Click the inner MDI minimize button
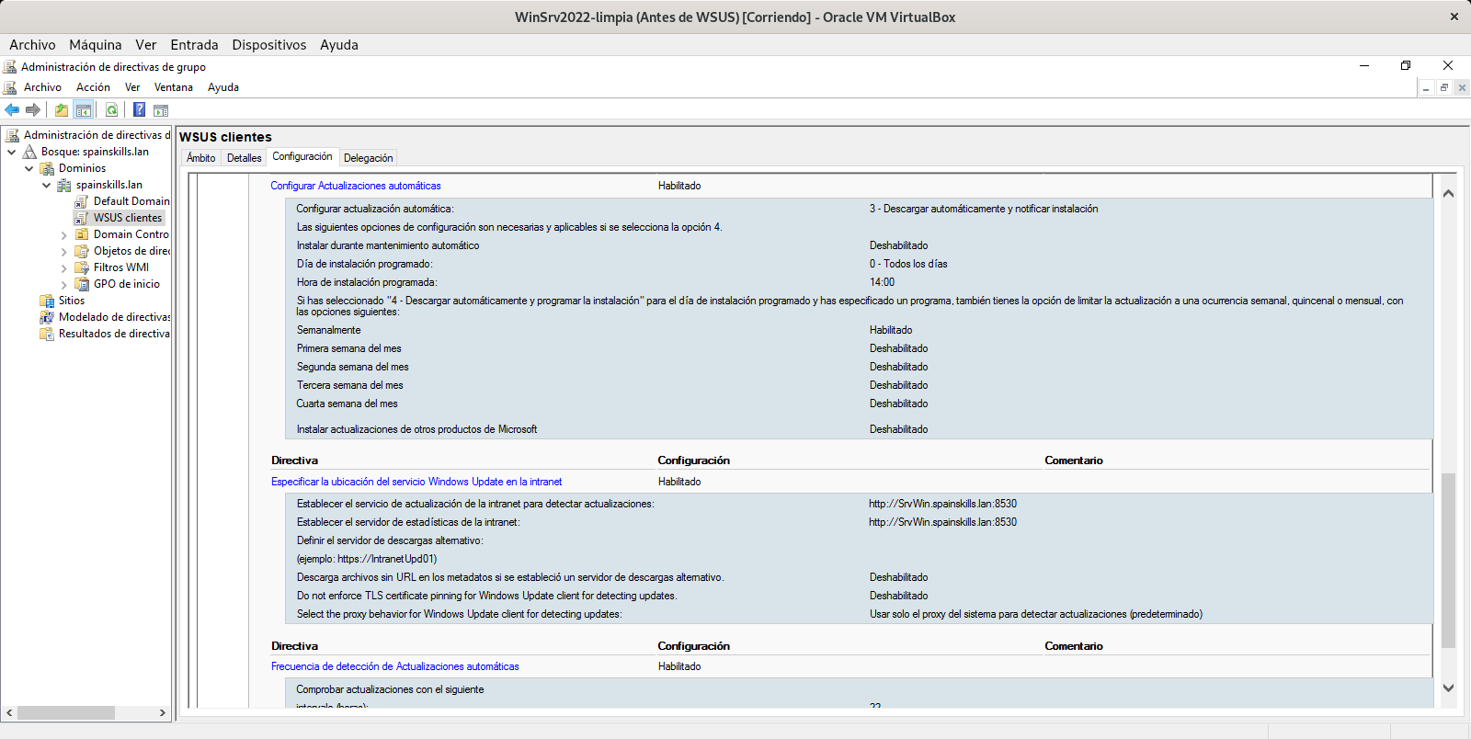Screen dimensions: 1471x739 point(1426,87)
